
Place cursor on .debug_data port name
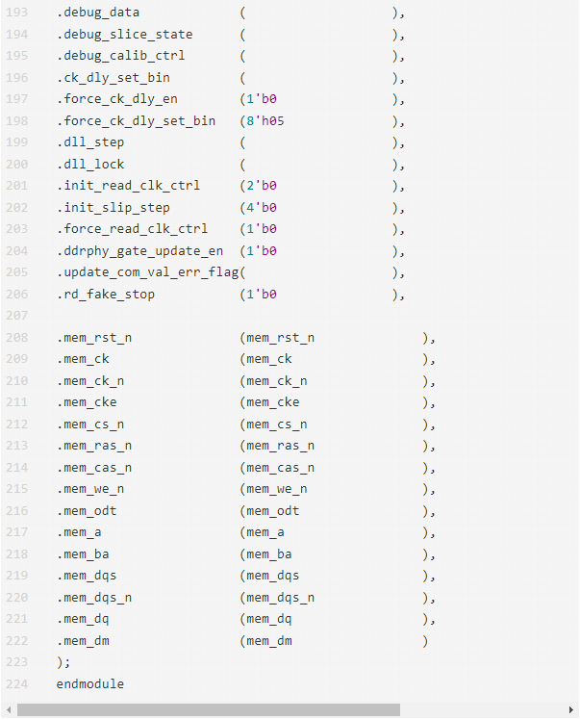click(x=98, y=13)
